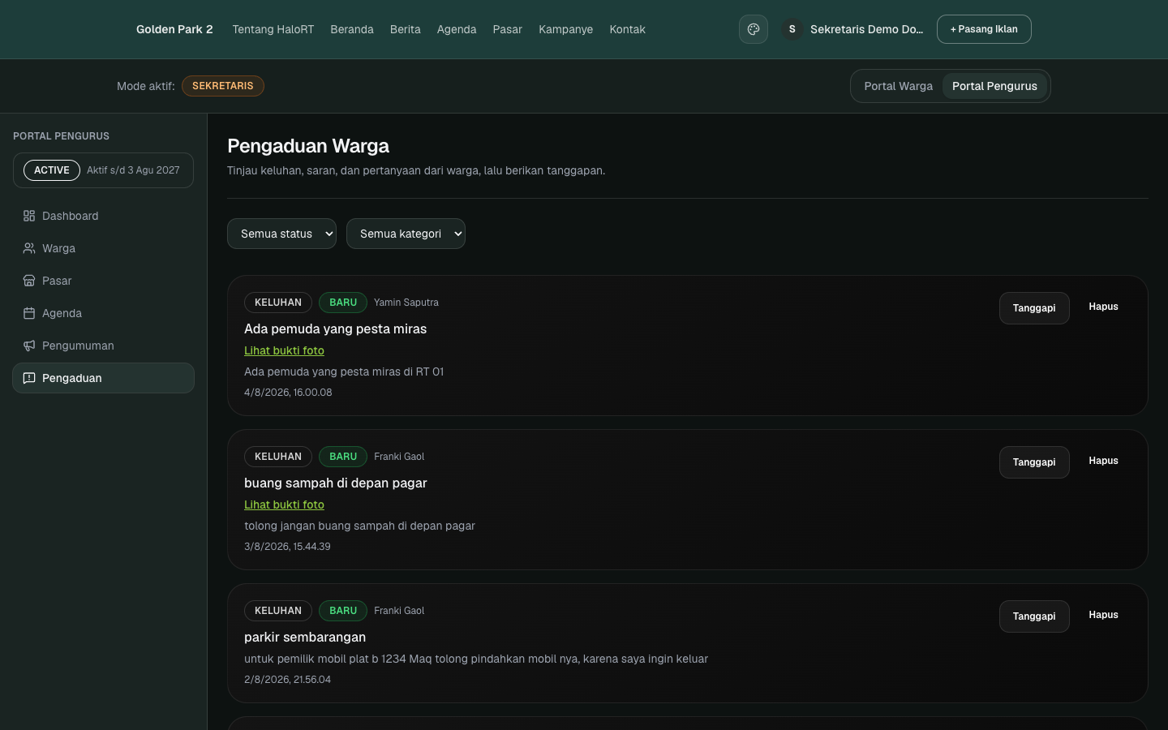This screenshot has height=730, width=1168.
Task: Click the Warga people icon in sidebar
Action: coord(29,248)
